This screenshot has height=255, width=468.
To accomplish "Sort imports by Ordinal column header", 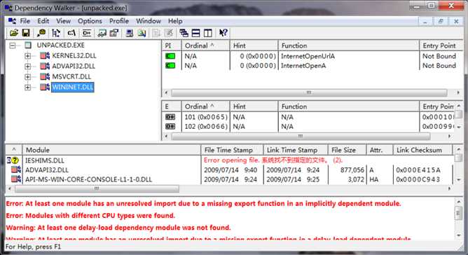I will 206,46.
